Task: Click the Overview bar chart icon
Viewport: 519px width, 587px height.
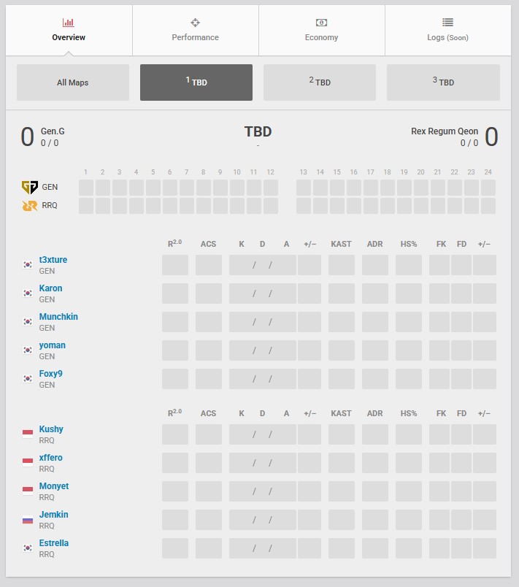Action: click(69, 23)
